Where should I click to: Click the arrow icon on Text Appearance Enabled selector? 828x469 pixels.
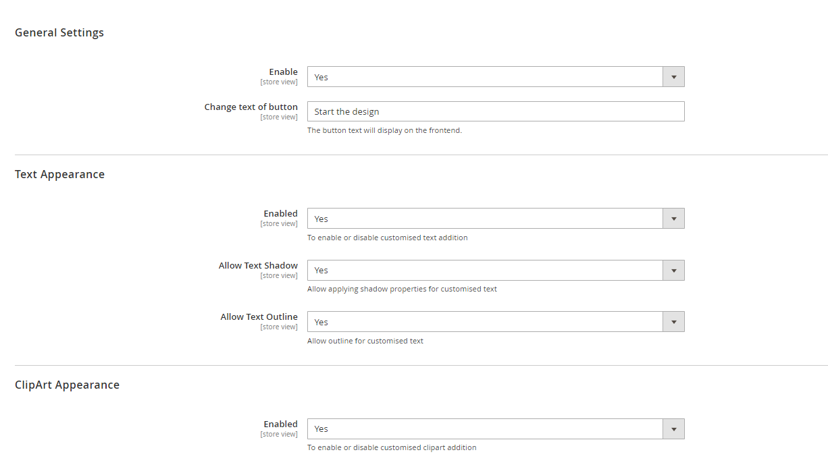(673, 218)
